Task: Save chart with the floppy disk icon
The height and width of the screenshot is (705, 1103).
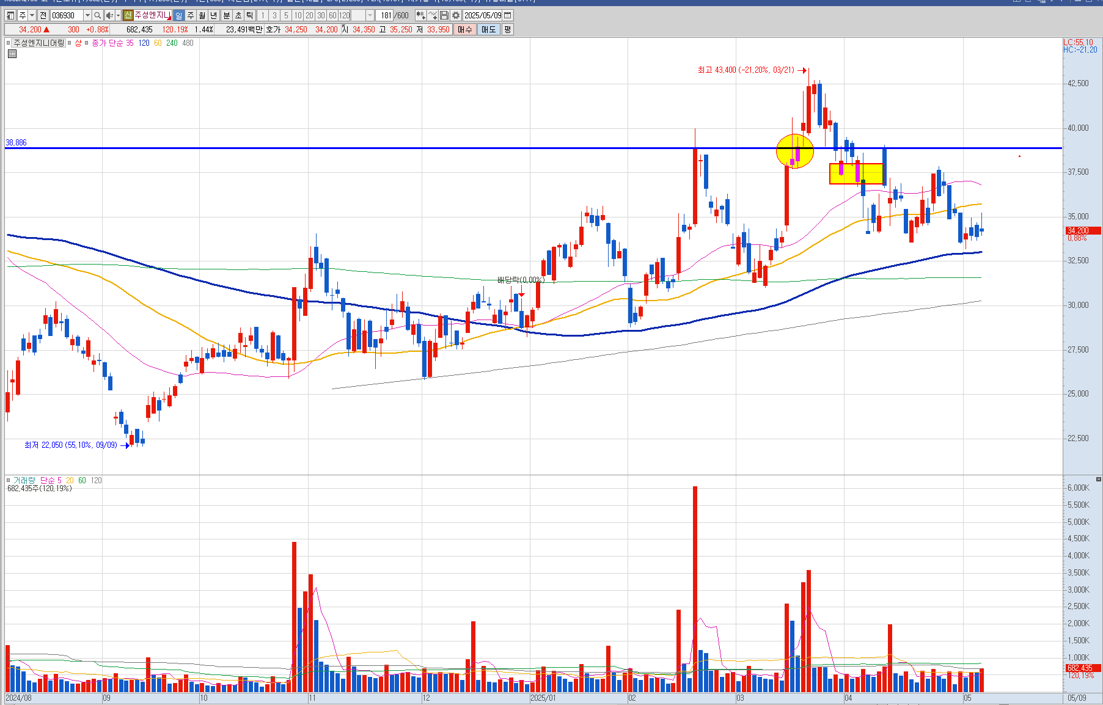Action: point(445,15)
